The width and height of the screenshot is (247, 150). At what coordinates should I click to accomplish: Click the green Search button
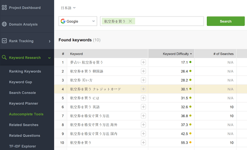(225, 21)
